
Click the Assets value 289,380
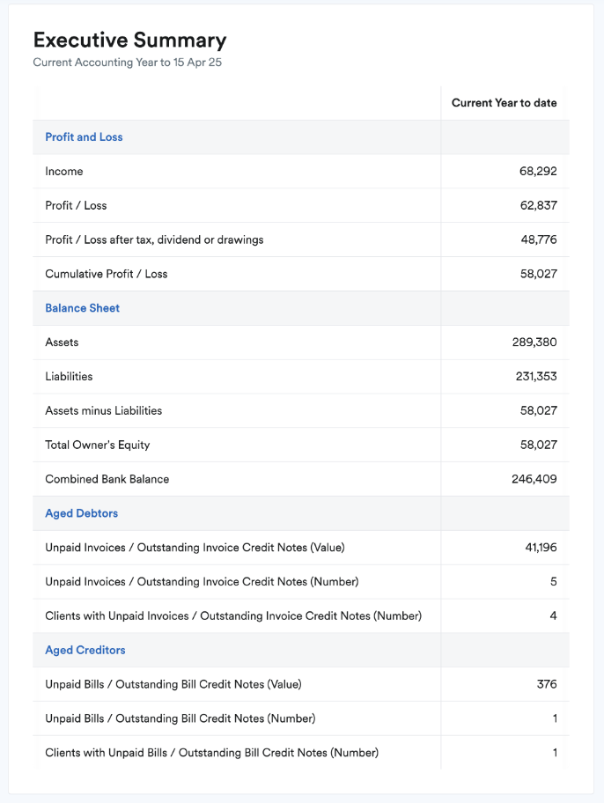[x=534, y=343]
